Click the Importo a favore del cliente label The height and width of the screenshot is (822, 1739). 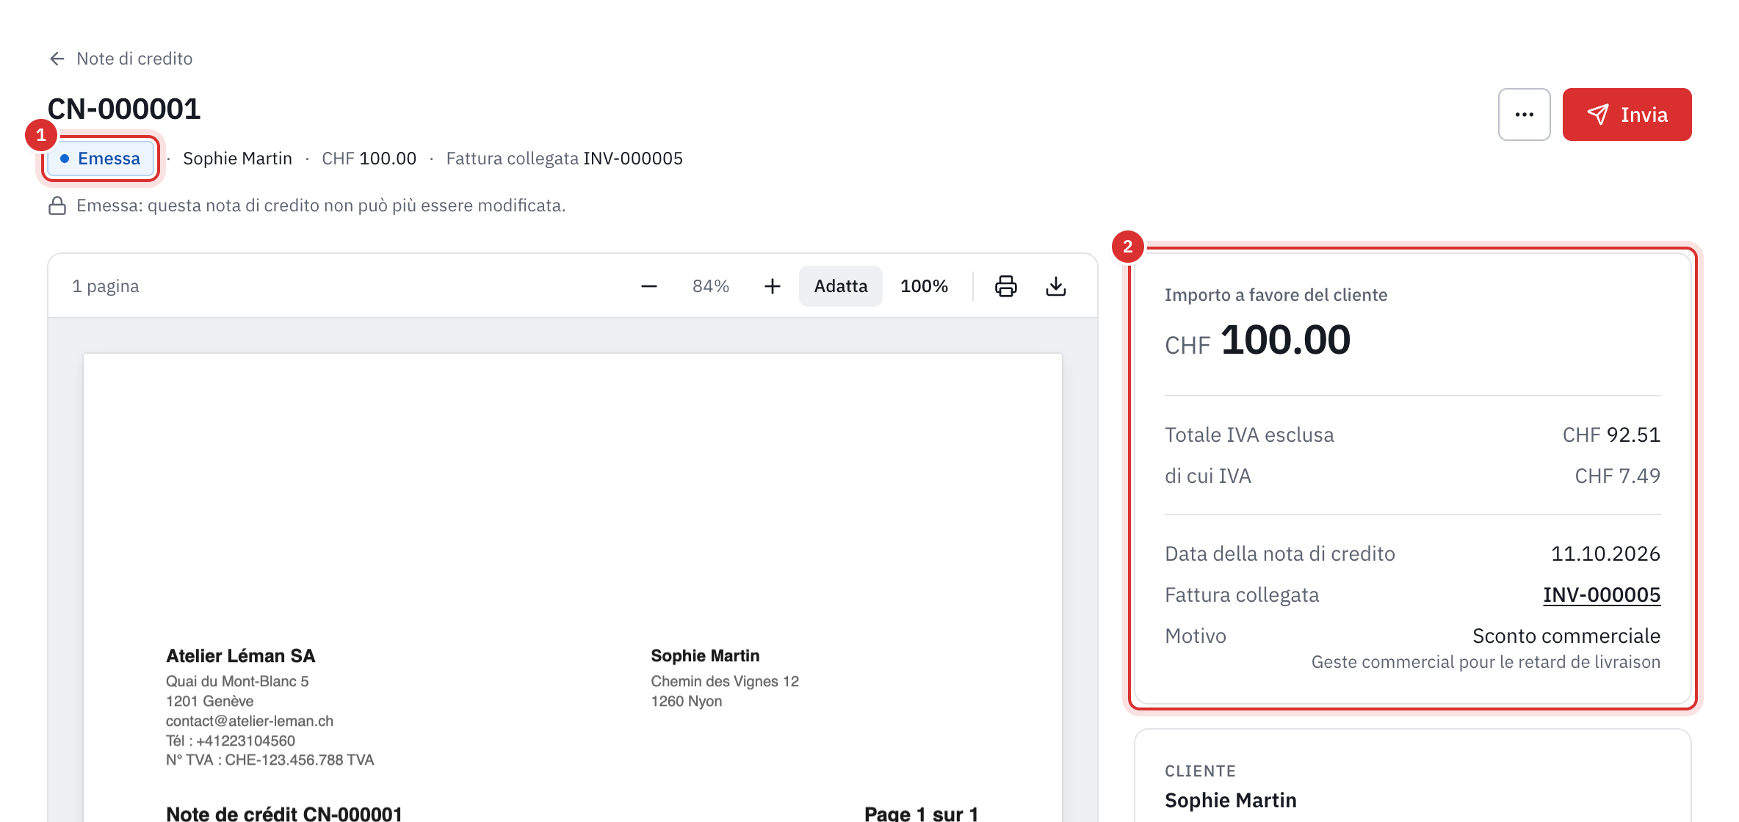point(1276,295)
